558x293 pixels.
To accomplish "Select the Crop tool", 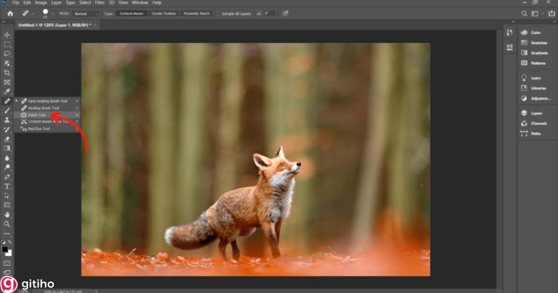I will (x=7, y=73).
